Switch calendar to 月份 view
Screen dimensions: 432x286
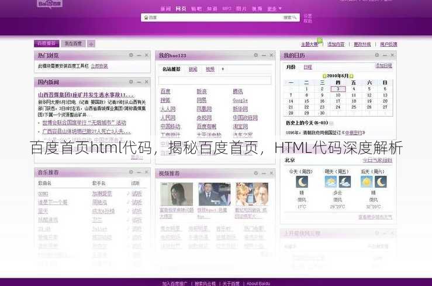(291, 67)
